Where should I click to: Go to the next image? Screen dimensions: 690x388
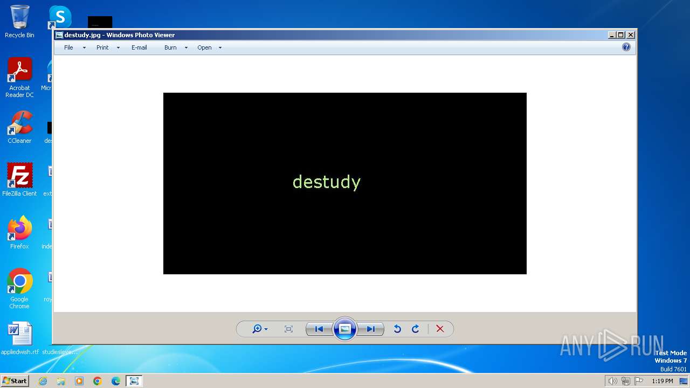[371, 329]
